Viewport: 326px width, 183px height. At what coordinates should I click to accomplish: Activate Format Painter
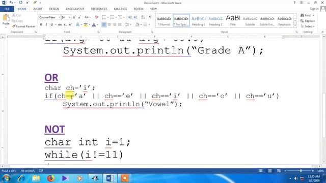pyautogui.click(x=23, y=26)
